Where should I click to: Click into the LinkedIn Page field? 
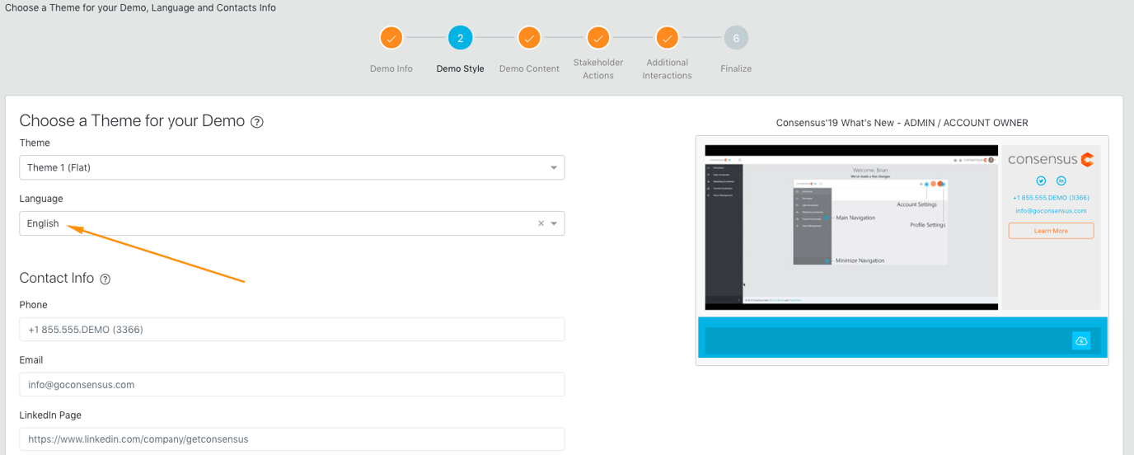point(292,439)
